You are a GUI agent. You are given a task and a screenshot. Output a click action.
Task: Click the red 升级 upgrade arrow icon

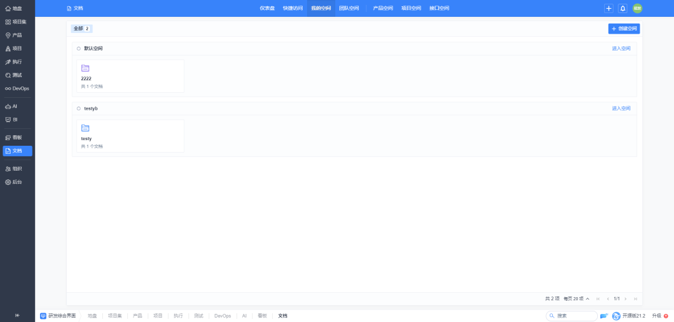pos(666,316)
